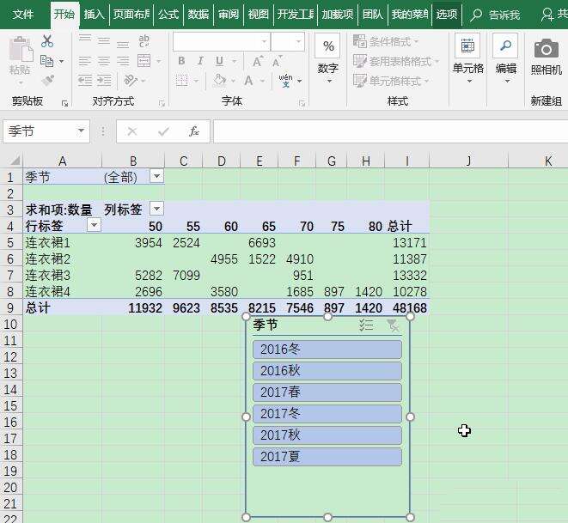The width and height of the screenshot is (568, 523).
Task: Open the 行标签 row labels dropdown
Action: (x=95, y=225)
